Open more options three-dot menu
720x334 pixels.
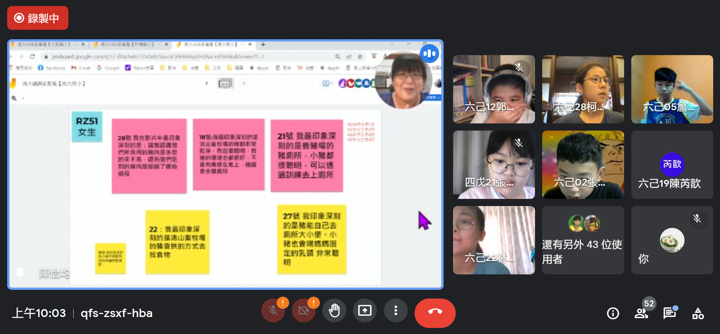[395, 311]
